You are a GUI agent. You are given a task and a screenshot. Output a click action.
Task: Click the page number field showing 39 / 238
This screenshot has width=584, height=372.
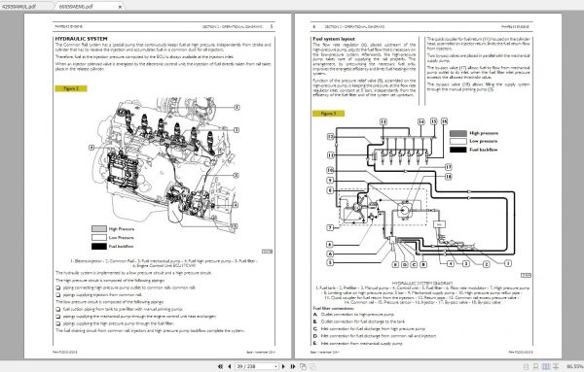tap(255, 366)
